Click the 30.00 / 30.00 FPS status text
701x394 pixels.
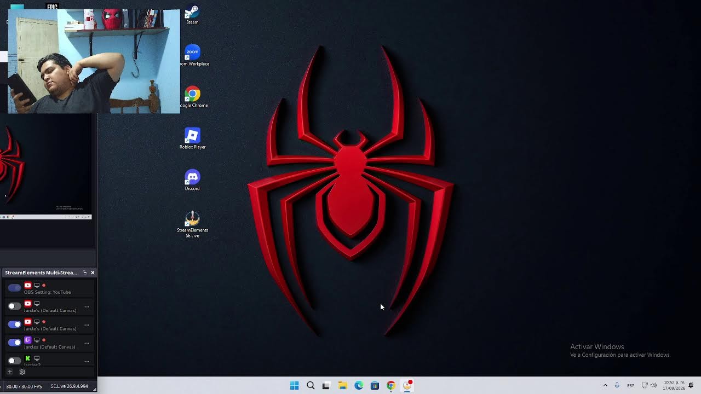tap(24, 386)
